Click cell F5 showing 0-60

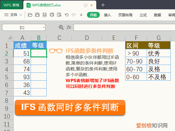point(136,77)
